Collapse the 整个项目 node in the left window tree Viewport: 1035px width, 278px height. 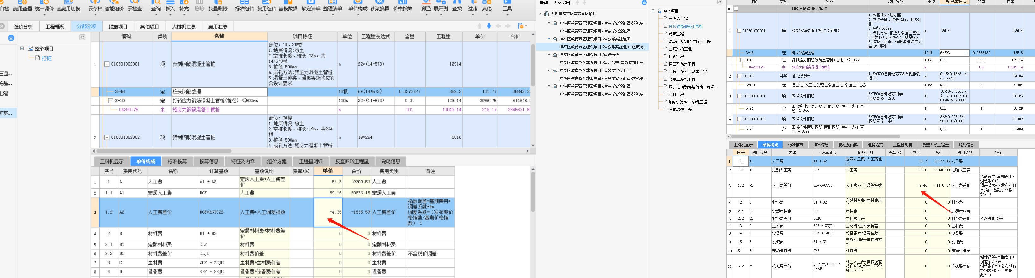click(x=22, y=49)
